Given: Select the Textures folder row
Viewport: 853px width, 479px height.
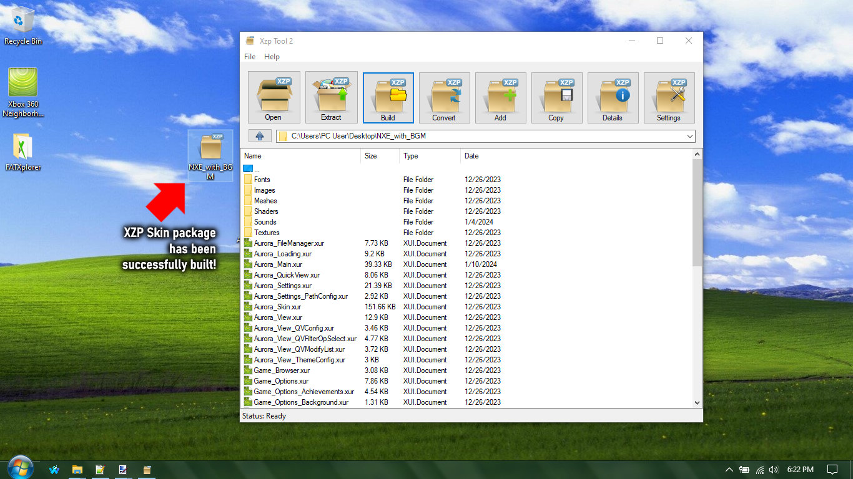Looking at the screenshot, I should pyautogui.click(x=466, y=233).
